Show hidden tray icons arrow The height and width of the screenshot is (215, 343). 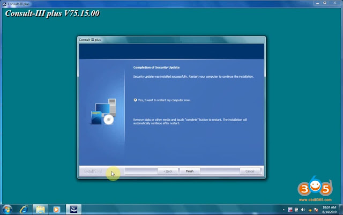(x=284, y=210)
